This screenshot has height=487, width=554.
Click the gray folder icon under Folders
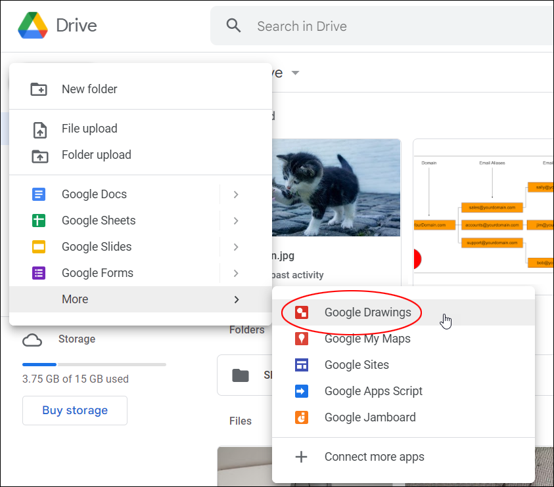click(x=241, y=375)
